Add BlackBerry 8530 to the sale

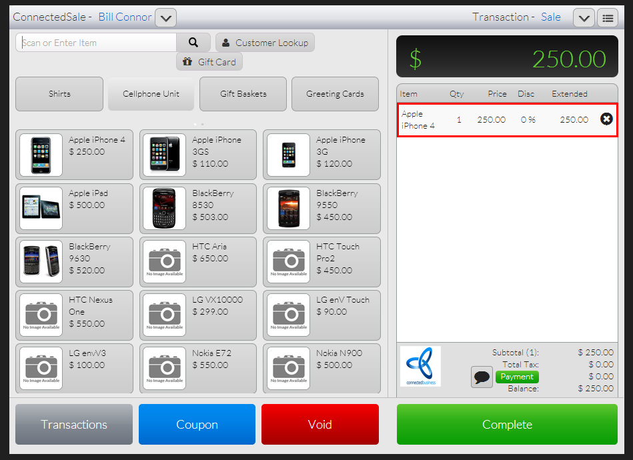point(198,209)
